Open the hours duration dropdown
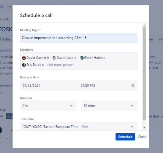The width and height of the screenshot is (163, 153). [48, 106]
